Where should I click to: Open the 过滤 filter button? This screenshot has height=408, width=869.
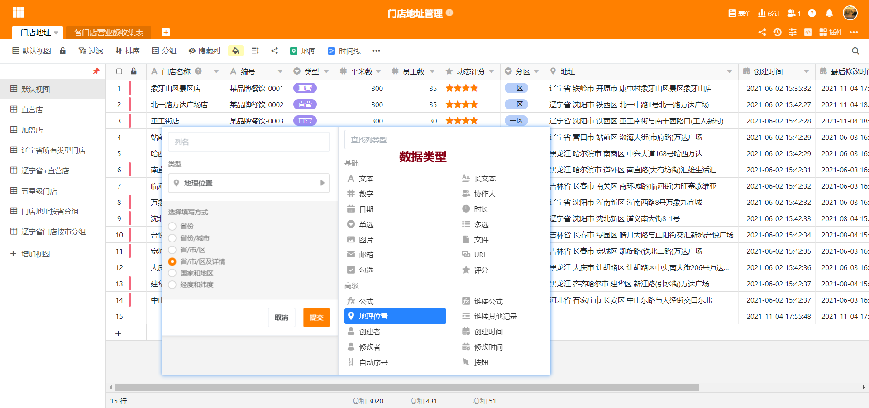pyautogui.click(x=91, y=51)
